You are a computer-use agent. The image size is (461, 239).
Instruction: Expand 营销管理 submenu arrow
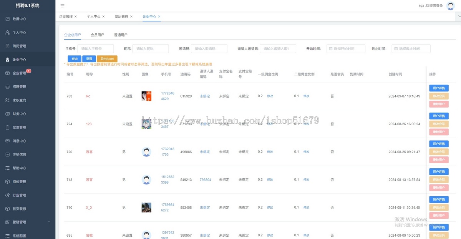tap(49, 222)
